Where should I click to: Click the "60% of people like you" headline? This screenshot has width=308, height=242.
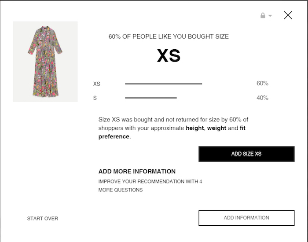click(x=169, y=37)
